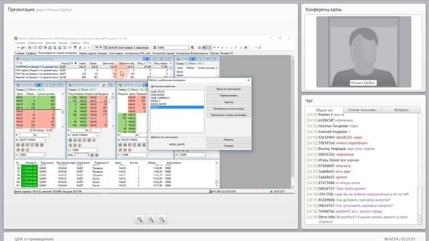Click chat scrollbar down arrow

[x=420, y=222]
